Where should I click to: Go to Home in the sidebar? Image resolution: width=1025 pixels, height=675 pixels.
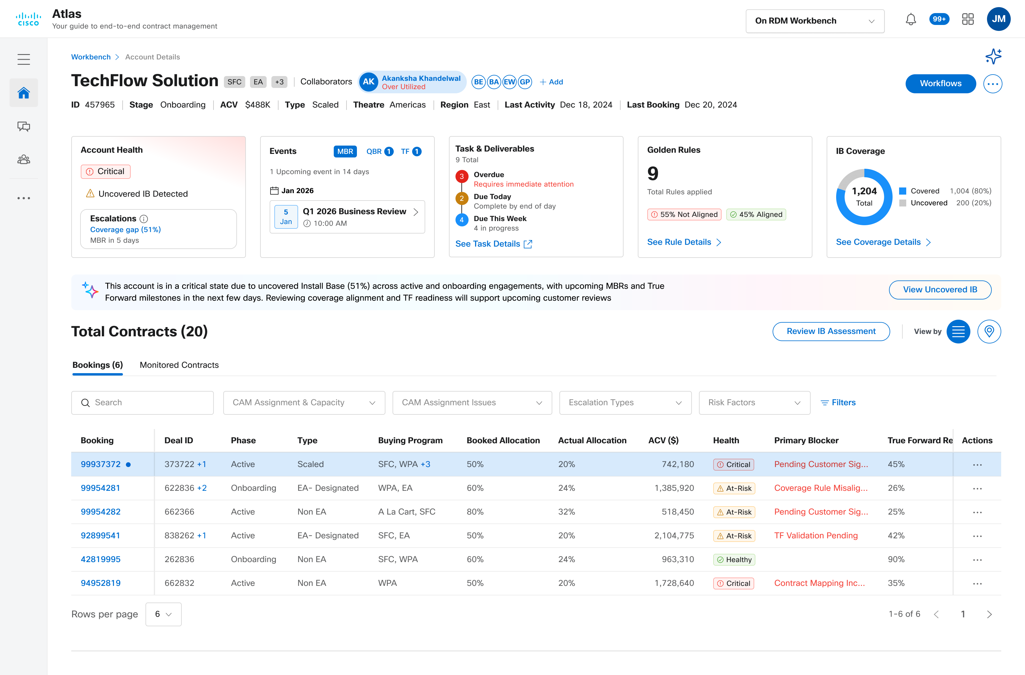click(x=24, y=93)
